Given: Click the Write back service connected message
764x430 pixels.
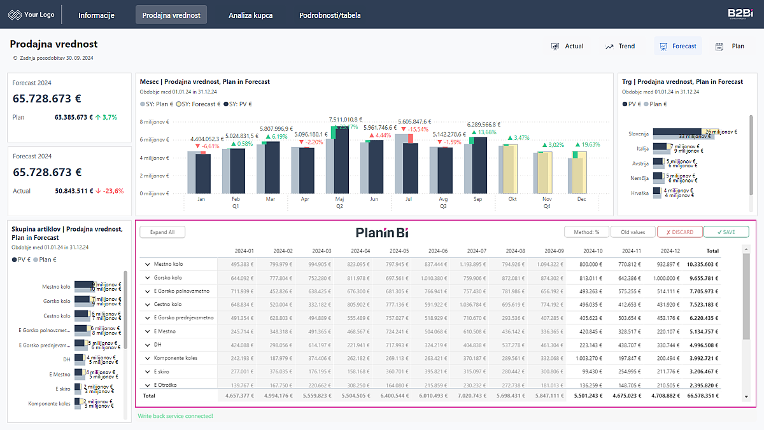Looking at the screenshot, I should click(176, 416).
